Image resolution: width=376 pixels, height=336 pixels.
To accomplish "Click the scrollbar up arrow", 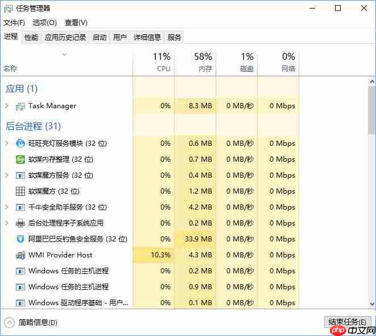I will pos(372,82).
